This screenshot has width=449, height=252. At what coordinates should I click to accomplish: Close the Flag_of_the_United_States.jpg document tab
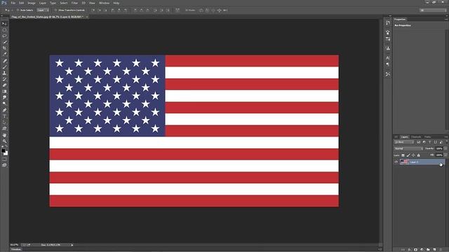tap(87, 17)
